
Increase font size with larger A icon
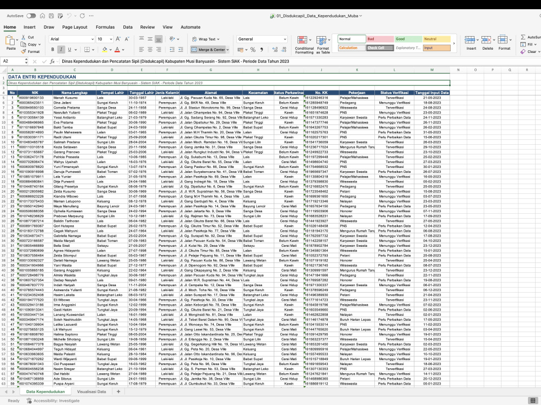coord(118,39)
